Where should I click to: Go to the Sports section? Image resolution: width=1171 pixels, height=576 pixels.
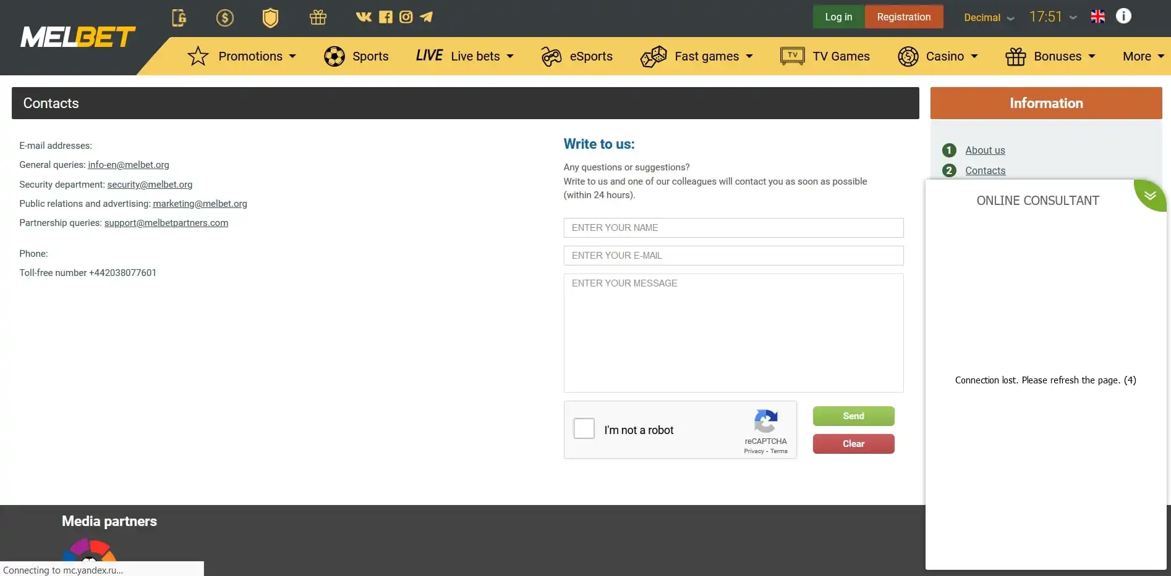point(356,56)
